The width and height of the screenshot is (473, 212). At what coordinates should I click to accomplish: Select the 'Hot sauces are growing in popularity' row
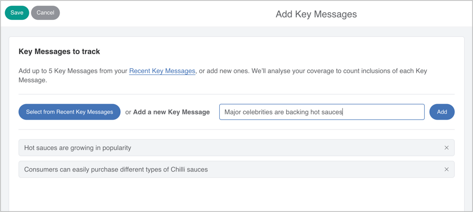tap(189, 148)
